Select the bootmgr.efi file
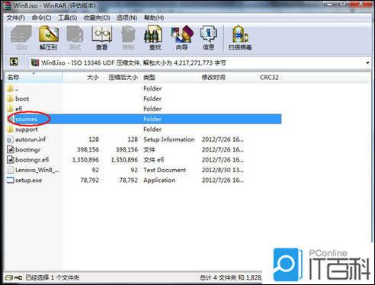Viewport: 375px width, 285px height. (32, 160)
